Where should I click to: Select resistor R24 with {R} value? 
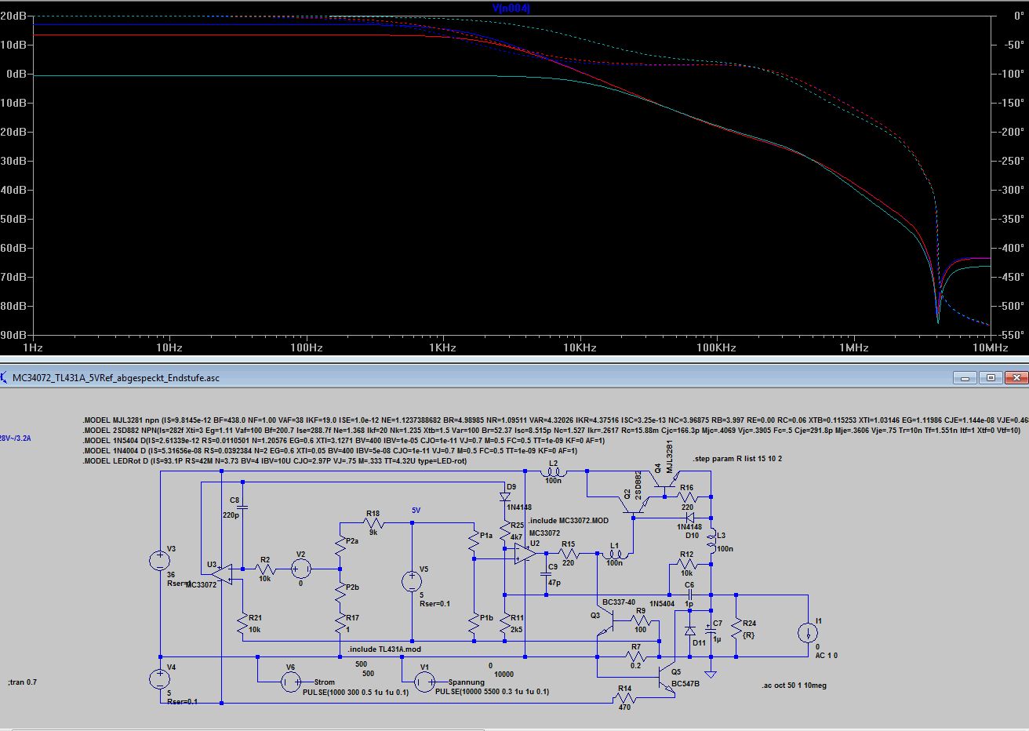[x=736, y=628]
